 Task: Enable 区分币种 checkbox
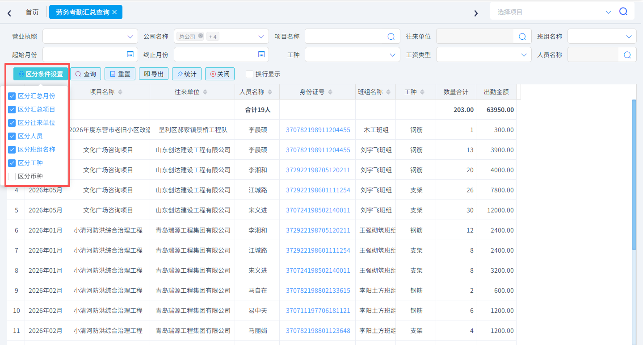(12, 176)
